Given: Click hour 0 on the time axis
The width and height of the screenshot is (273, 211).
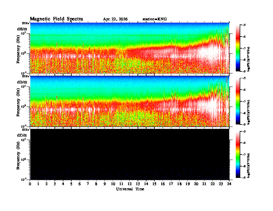Looking at the screenshot, I should [x=30, y=184].
